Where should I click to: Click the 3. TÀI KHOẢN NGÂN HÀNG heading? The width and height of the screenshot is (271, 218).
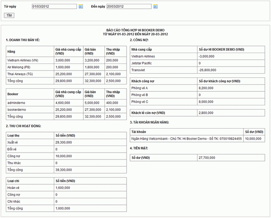(149, 122)
